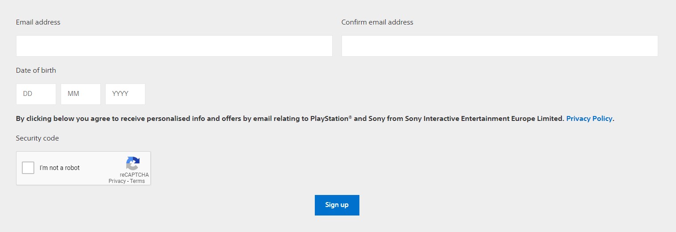The height and width of the screenshot is (232, 676).
Task: Open the reCAPTCHA Terms link
Action: click(137, 181)
